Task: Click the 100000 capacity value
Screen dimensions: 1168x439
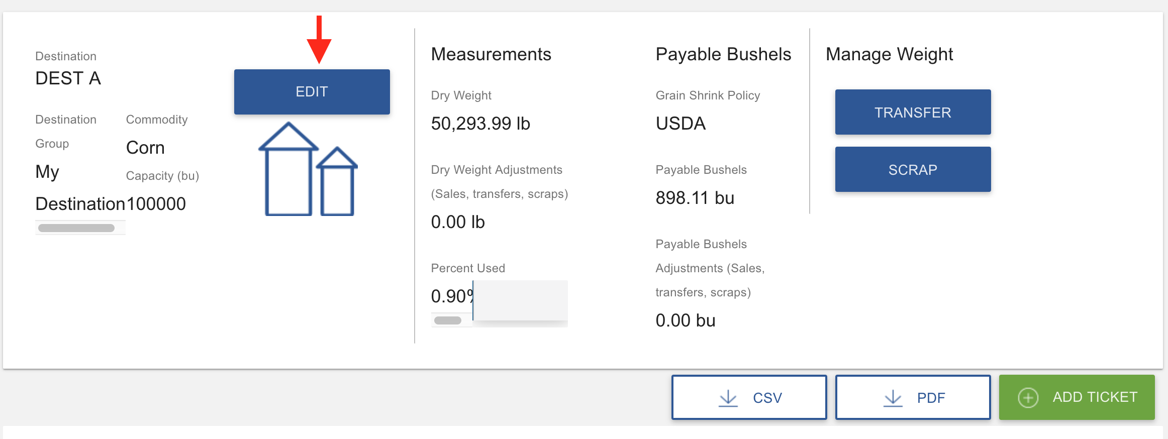Action: tap(156, 204)
